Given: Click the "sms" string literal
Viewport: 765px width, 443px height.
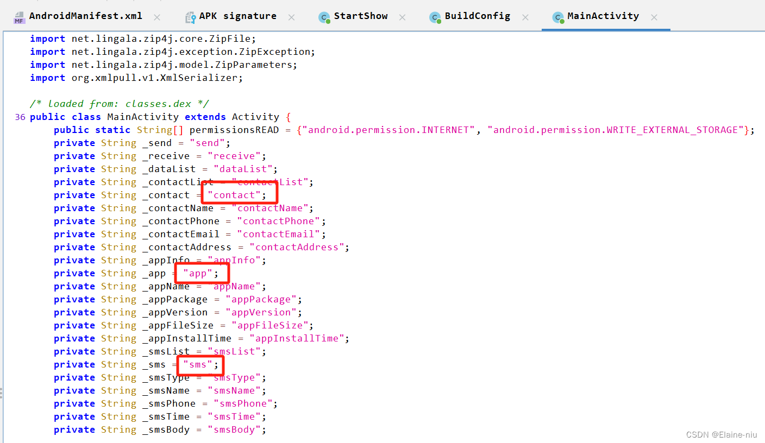Looking at the screenshot, I should pyautogui.click(x=198, y=364).
